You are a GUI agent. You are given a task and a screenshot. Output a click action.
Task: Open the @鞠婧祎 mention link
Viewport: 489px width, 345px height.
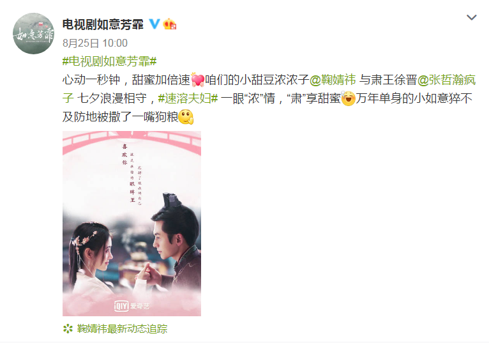click(x=333, y=80)
